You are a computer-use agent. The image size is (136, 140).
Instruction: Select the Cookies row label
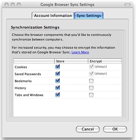pyautogui.click(x=21, y=67)
